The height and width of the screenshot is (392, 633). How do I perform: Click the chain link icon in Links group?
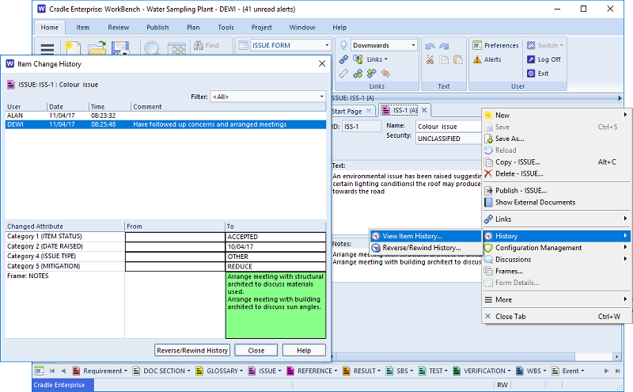[343, 59]
